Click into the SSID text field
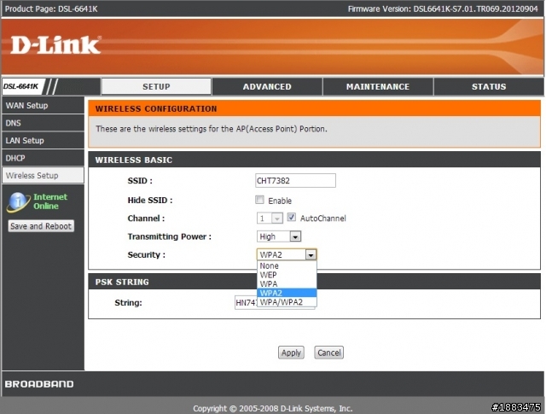Image resolution: width=546 pixels, height=414 pixels. 295,180
